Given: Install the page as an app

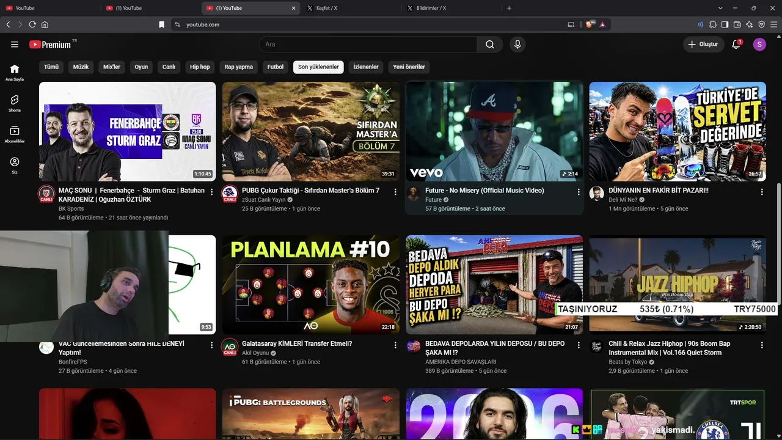Looking at the screenshot, I should click(571, 24).
